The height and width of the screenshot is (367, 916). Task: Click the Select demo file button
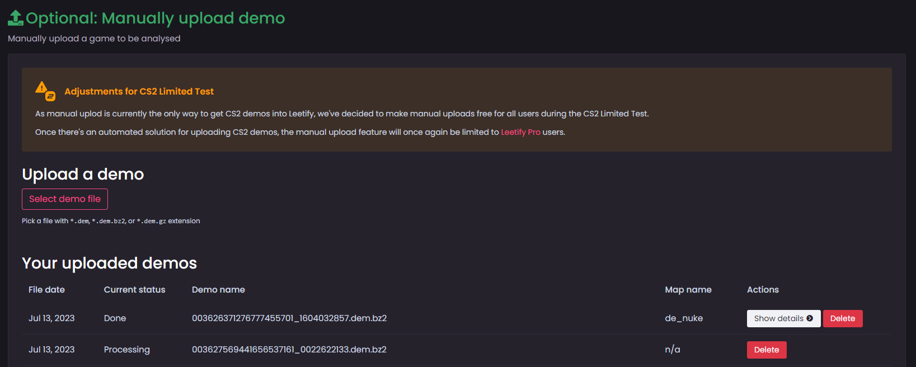coord(64,199)
